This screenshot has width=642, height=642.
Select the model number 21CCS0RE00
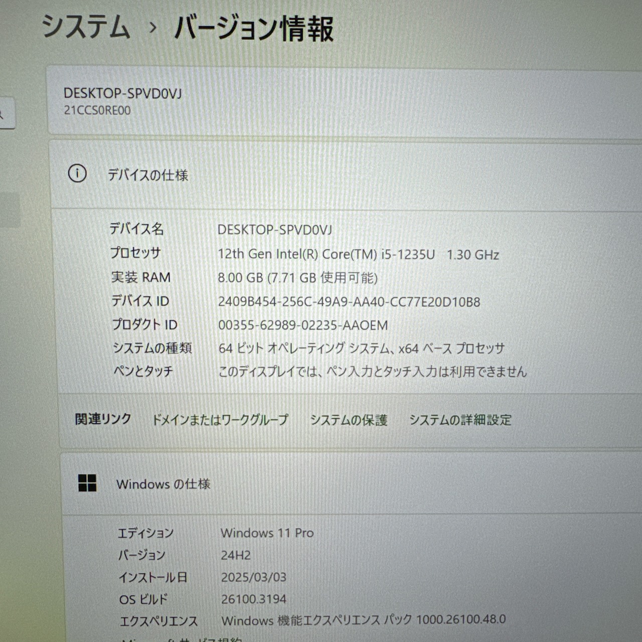click(x=97, y=110)
